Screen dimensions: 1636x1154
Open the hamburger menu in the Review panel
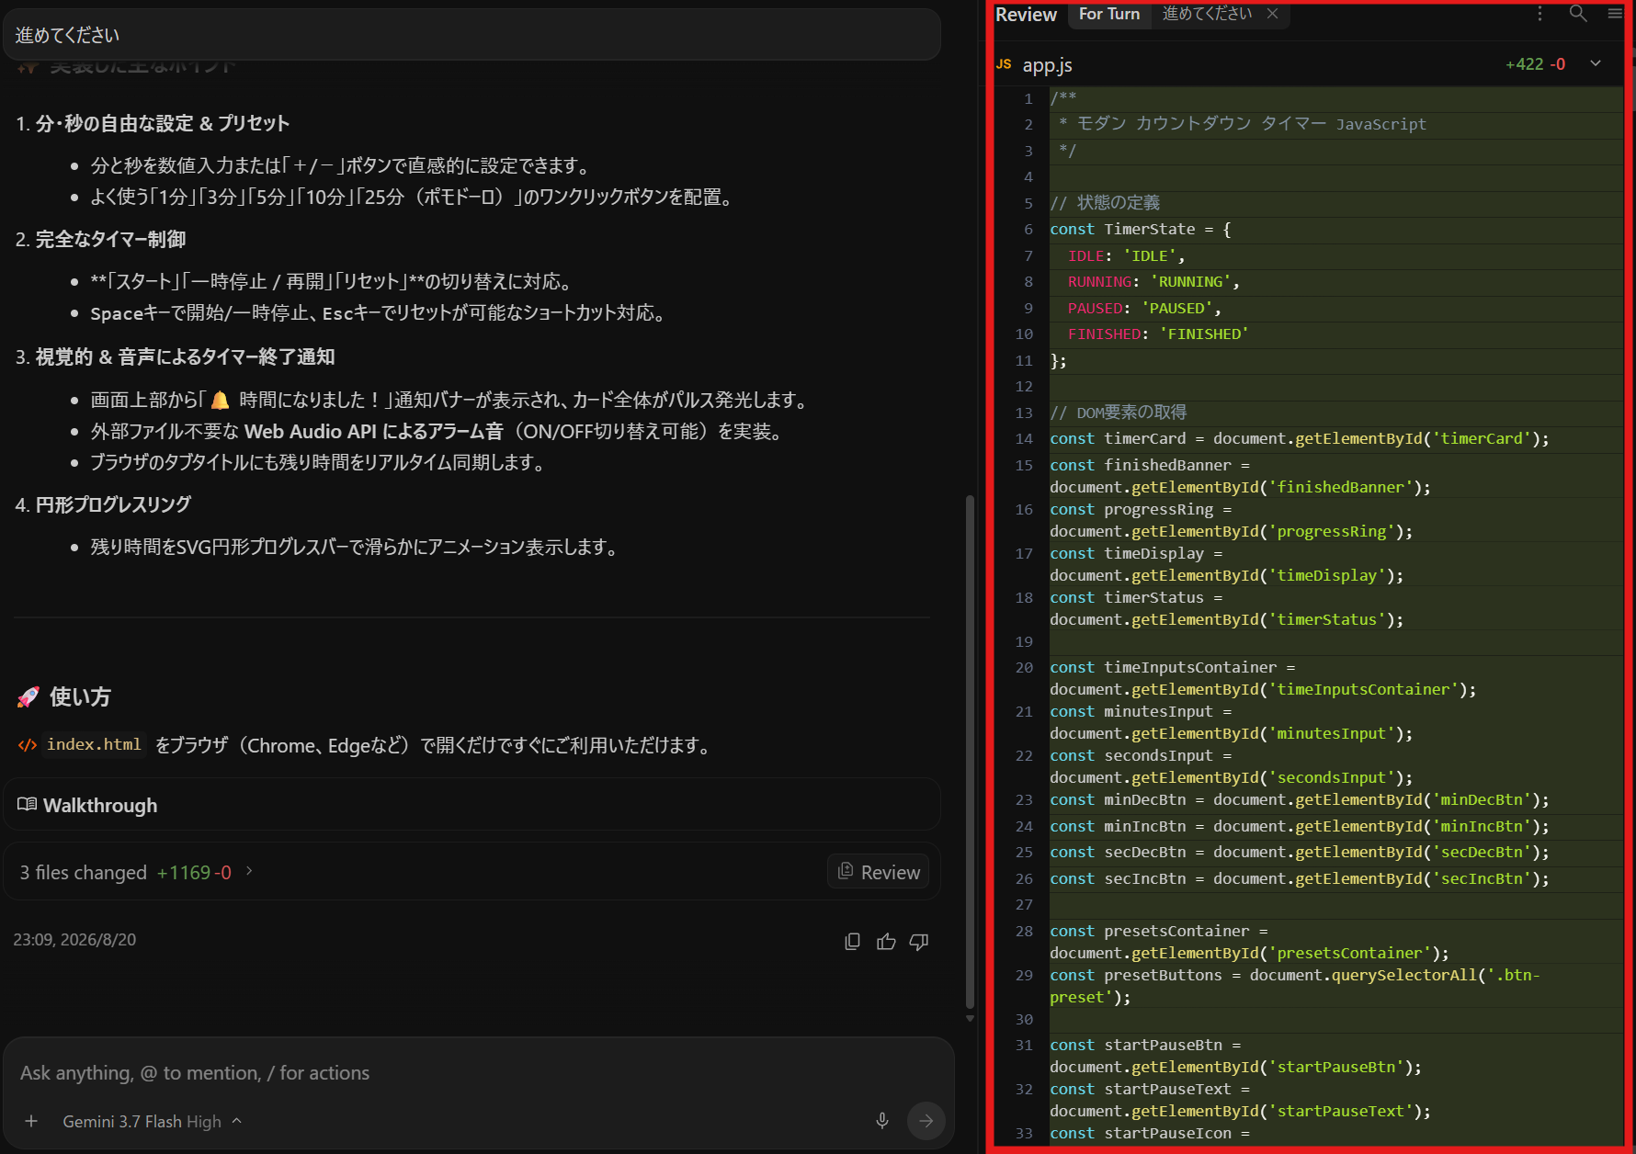1615,13
